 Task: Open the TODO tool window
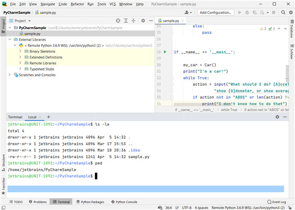(x=16, y=202)
